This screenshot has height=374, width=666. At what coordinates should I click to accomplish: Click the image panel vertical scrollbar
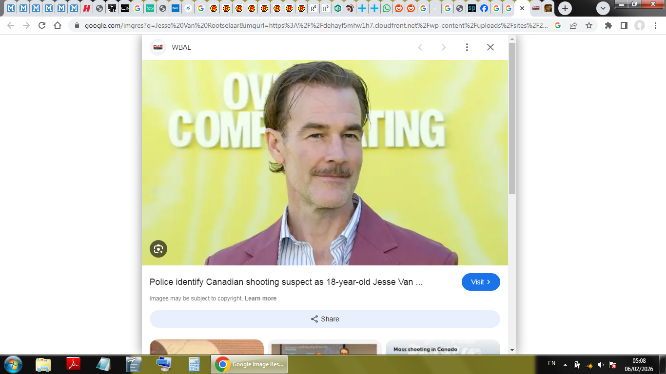tap(512, 119)
